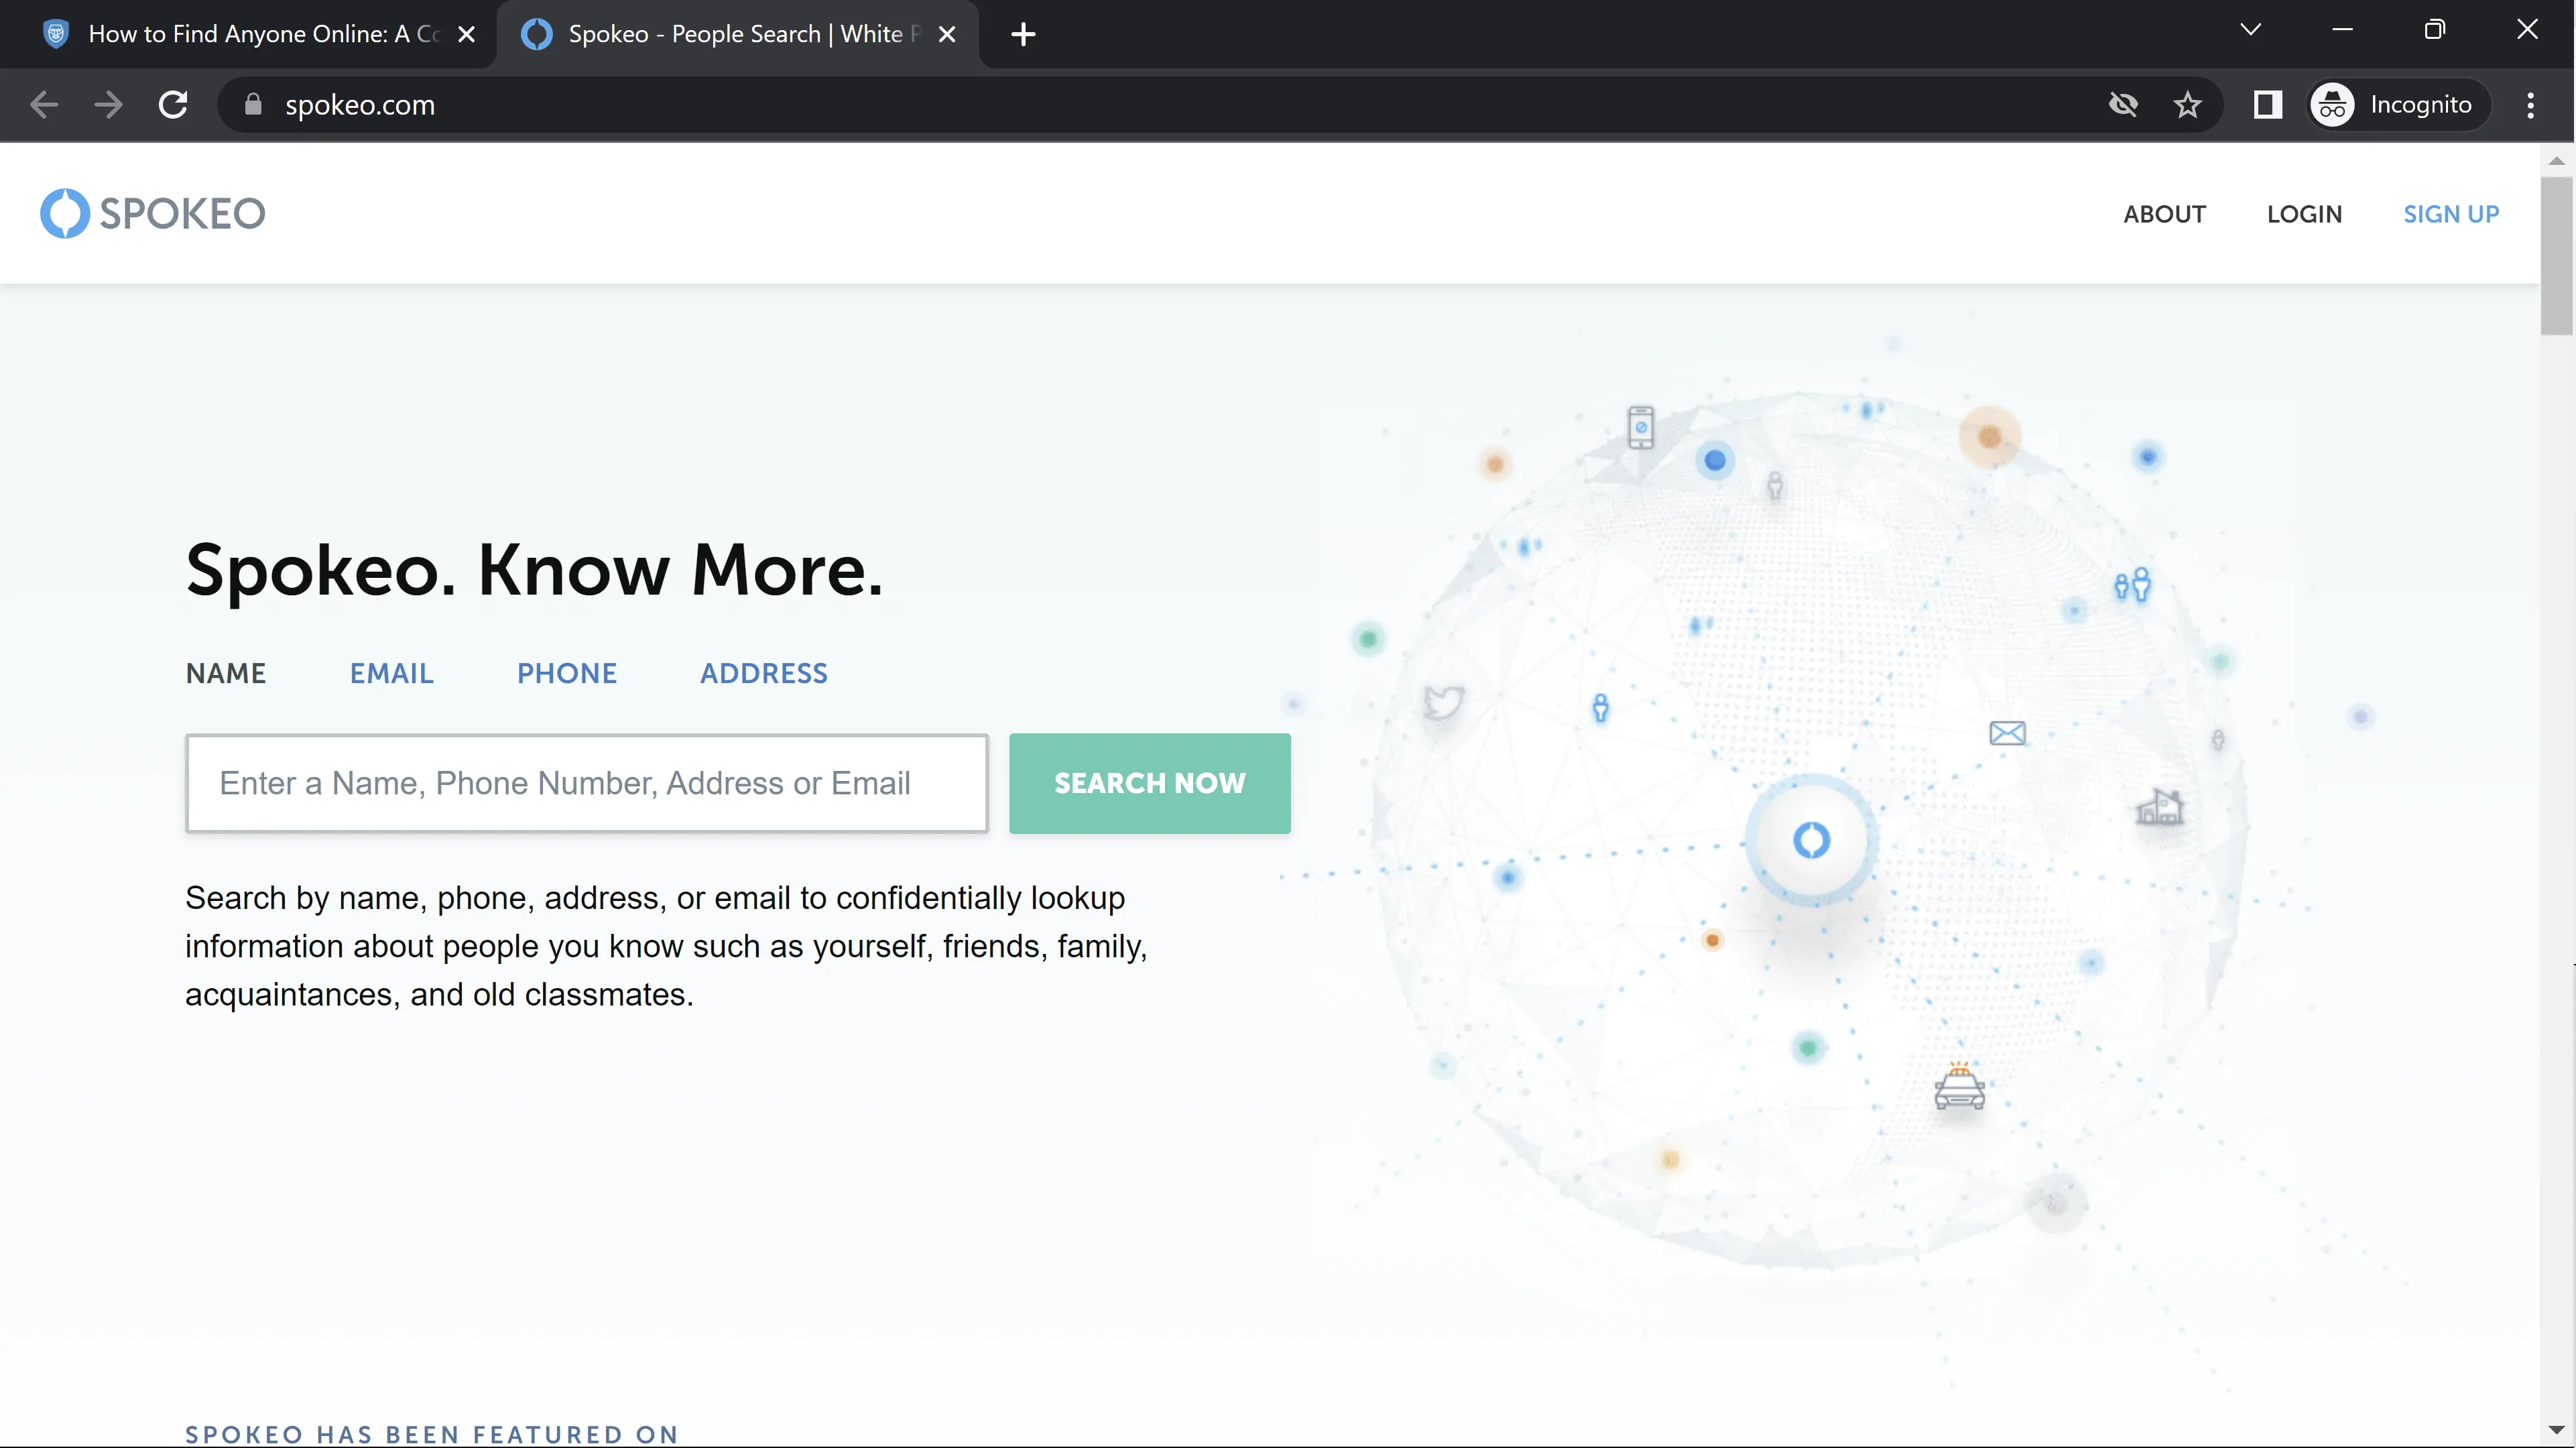Image resolution: width=2576 pixels, height=1448 pixels.
Task: Focus the name, phone, address or email search field
Action: click(586, 783)
